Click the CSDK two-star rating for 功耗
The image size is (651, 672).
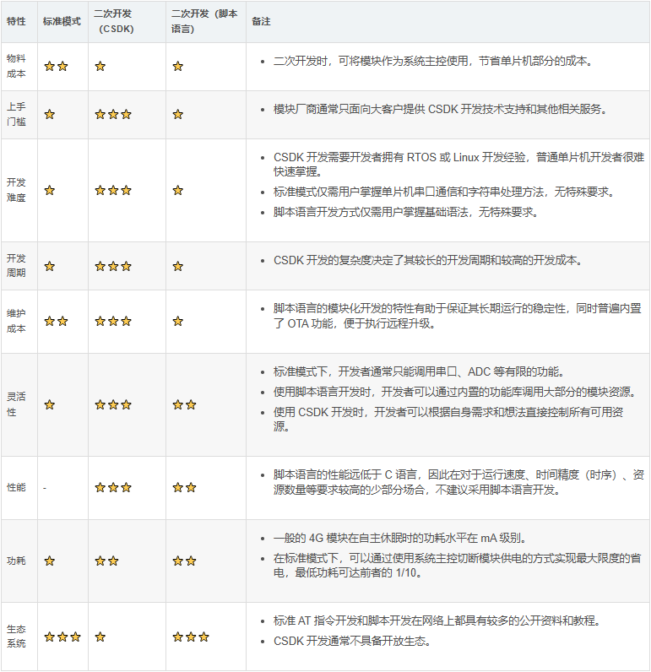tap(106, 561)
